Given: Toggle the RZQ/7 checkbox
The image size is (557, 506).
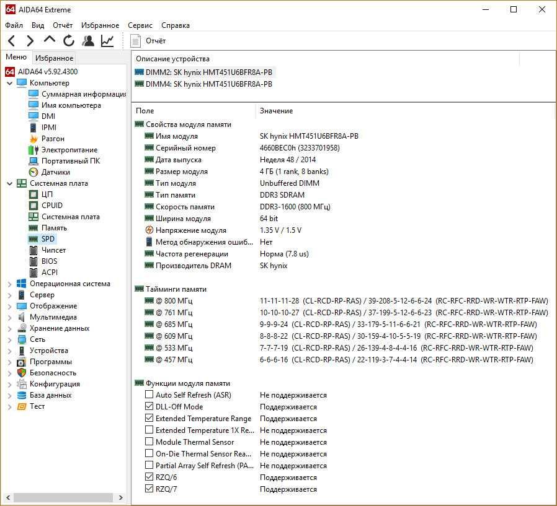Looking at the screenshot, I should point(149,489).
